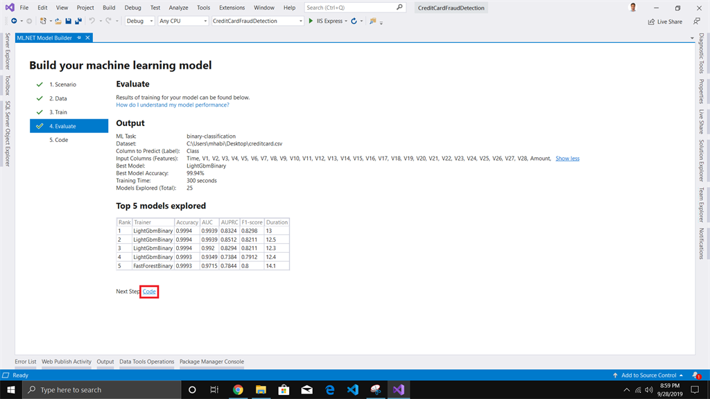Open How do I understand my model performance link
Image resolution: width=710 pixels, height=399 pixels.
[173, 105]
